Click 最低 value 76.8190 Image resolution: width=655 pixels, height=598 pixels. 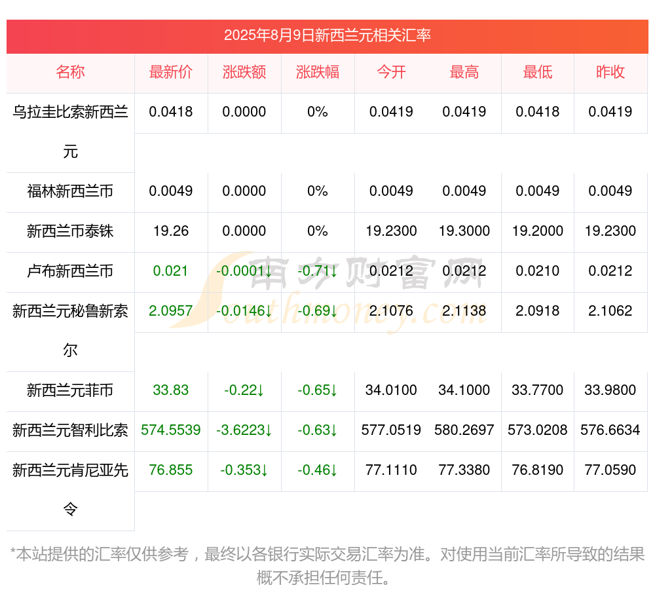coord(538,470)
